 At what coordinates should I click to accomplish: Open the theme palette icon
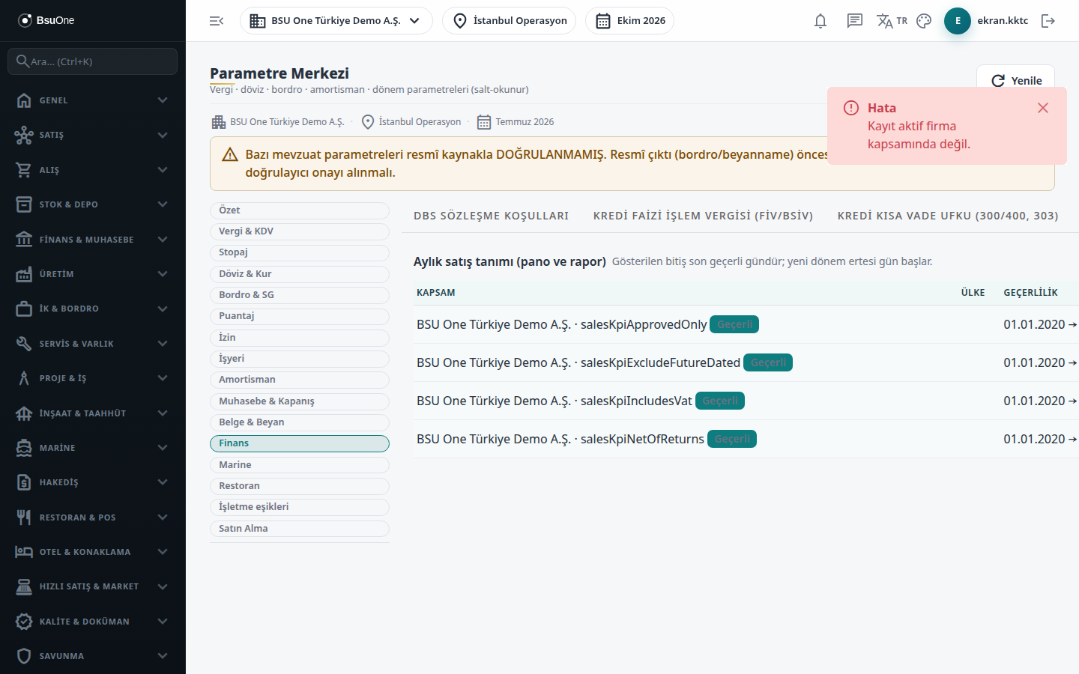[x=924, y=21]
